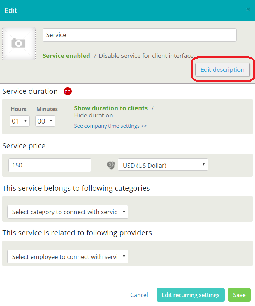Viewport: 255px width, 306px height.
Task: Open Select employee to connect dropdown
Action: [x=68, y=257]
